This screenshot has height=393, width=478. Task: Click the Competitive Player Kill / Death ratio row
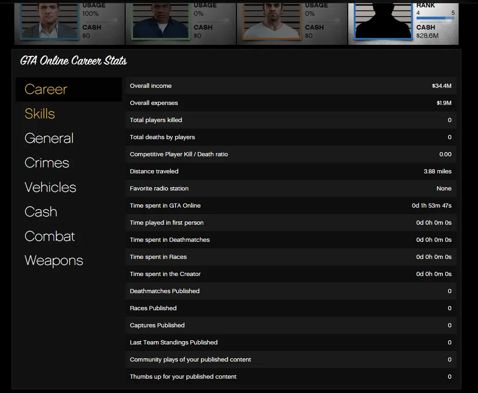[291, 154]
